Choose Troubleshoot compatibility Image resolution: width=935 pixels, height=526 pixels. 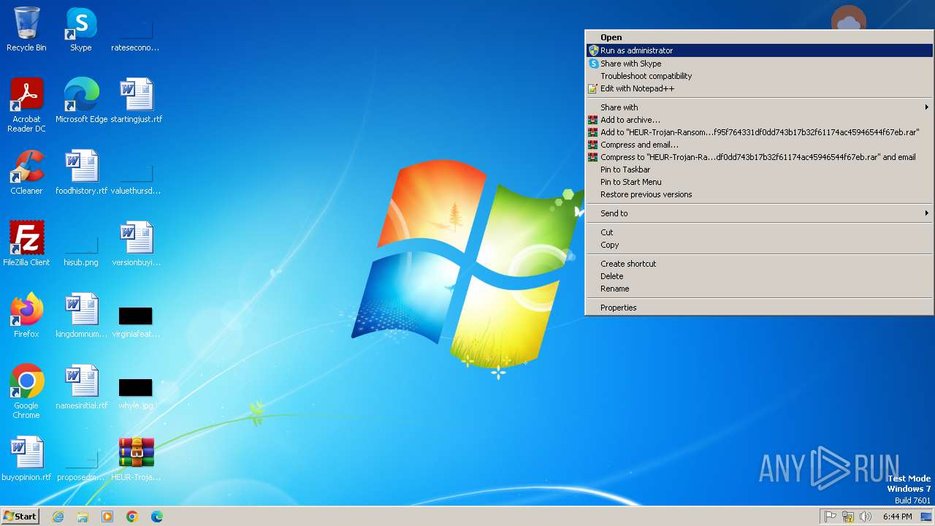[x=760, y=76]
